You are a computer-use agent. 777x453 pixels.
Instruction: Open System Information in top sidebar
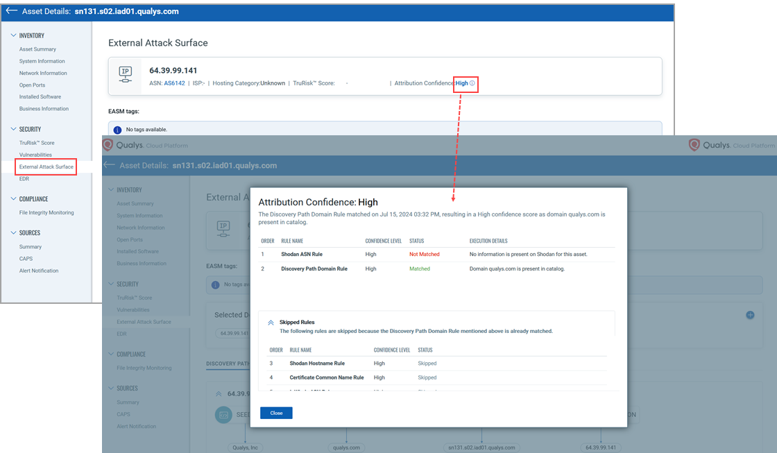pos(42,61)
